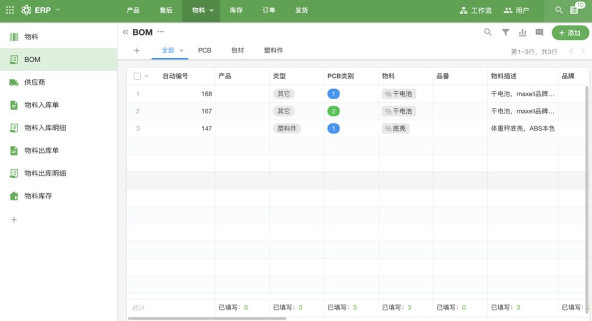Open notifications icon with badge 10
The image size is (592, 321).
(x=574, y=10)
